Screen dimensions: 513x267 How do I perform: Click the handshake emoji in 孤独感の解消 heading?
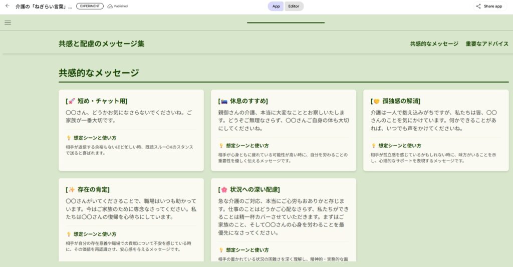coord(377,101)
